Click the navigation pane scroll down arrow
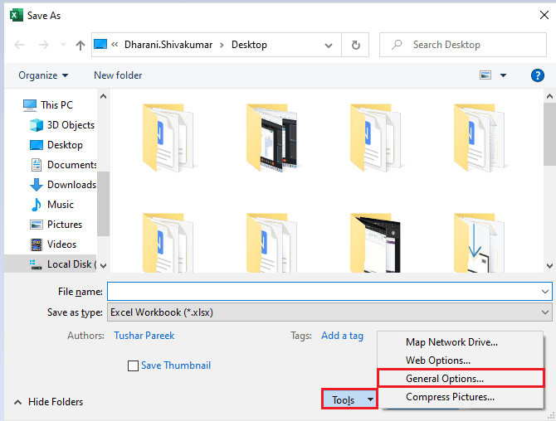Viewport: 556px width, 421px height. coord(103,265)
